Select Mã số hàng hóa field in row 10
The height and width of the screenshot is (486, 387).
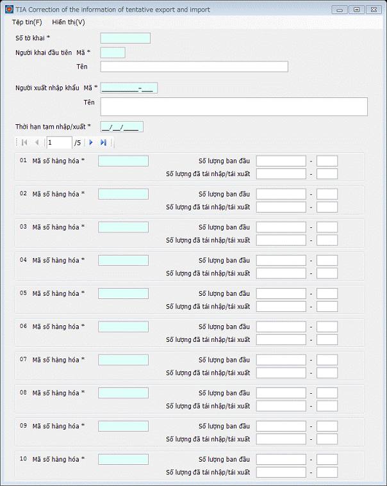click(124, 459)
